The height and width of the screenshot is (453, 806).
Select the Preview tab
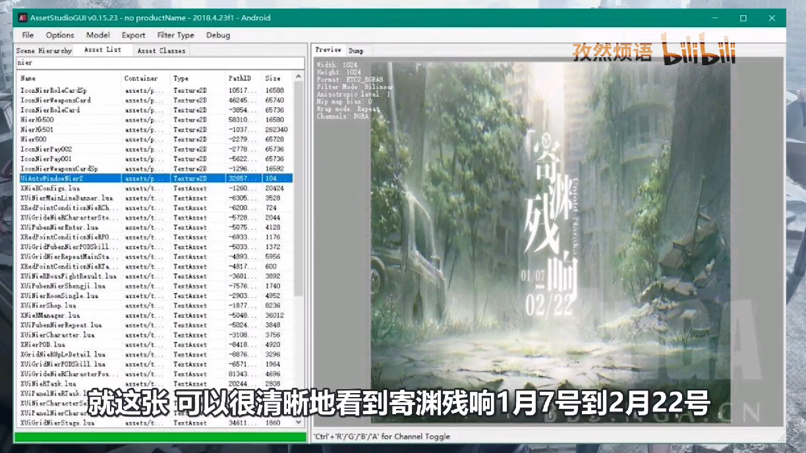(x=328, y=49)
